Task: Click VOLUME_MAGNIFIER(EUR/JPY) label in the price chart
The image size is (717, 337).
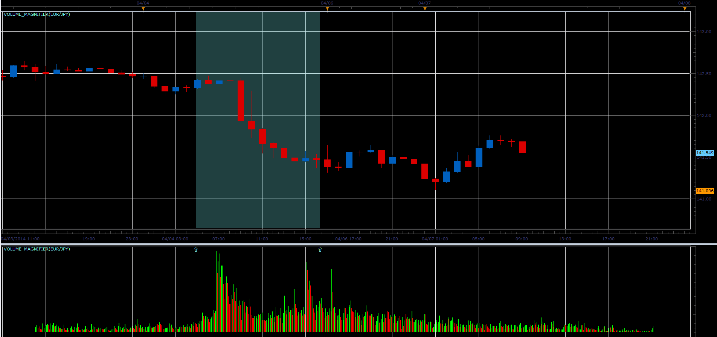Action: 37,14
